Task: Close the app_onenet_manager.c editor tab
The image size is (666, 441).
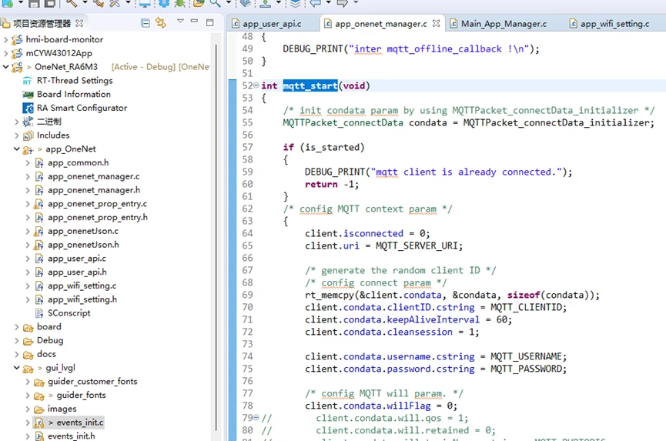Action: (x=437, y=24)
